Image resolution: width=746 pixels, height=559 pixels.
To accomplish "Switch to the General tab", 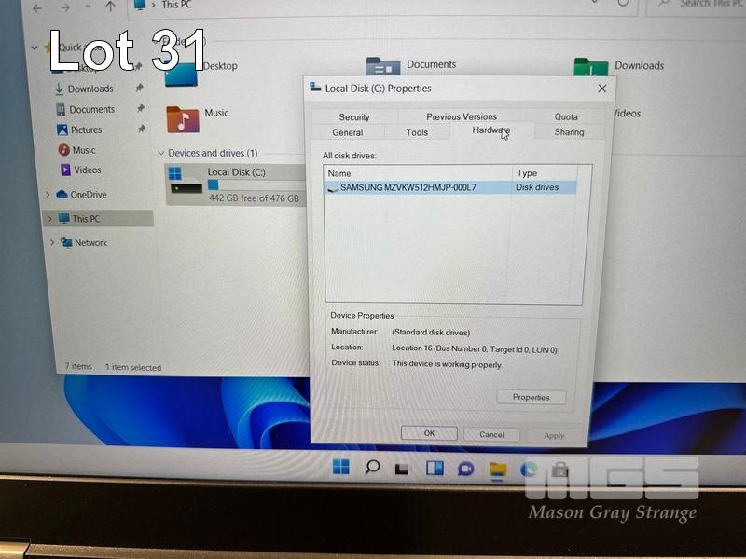I will click(x=348, y=132).
